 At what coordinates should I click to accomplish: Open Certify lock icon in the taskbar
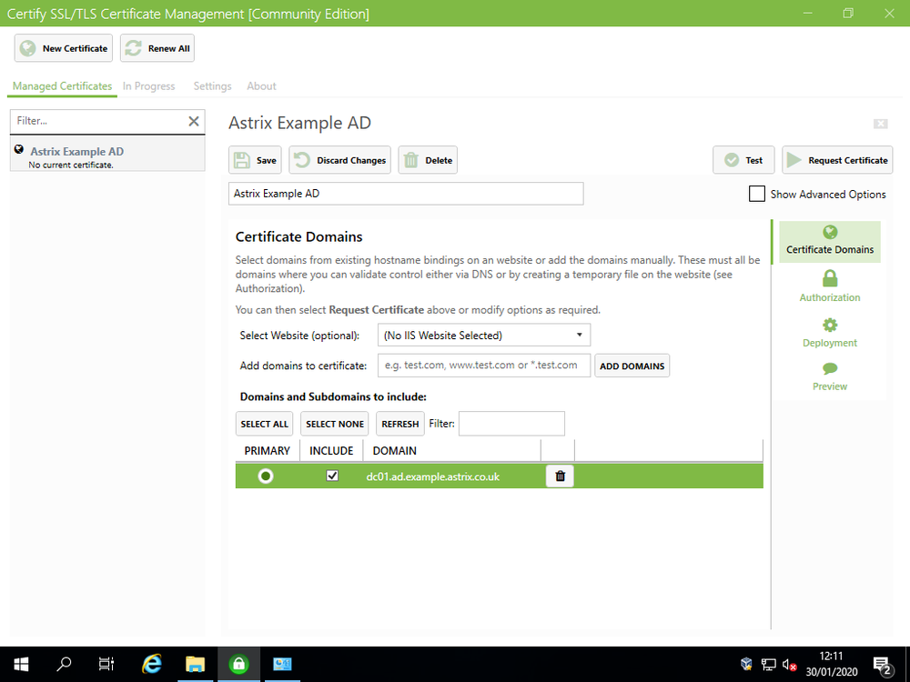tap(238, 664)
